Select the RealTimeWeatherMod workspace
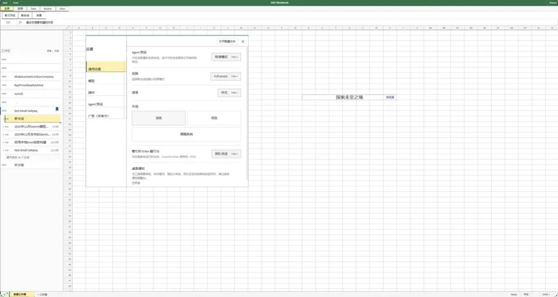 coord(31,85)
